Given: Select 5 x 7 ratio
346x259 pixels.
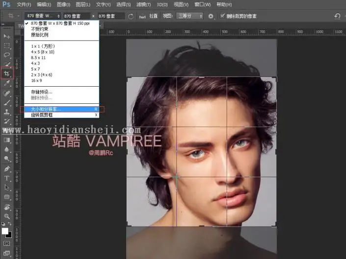Looking at the screenshot, I should tap(61, 69).
